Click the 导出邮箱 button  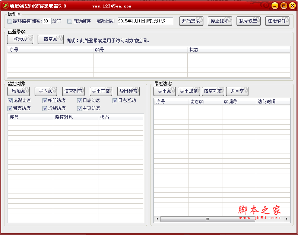pos(189,91)
